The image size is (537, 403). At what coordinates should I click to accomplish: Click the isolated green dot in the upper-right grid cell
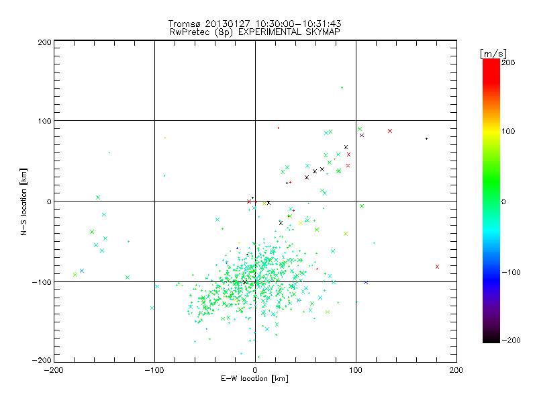(x=342, y=88)
